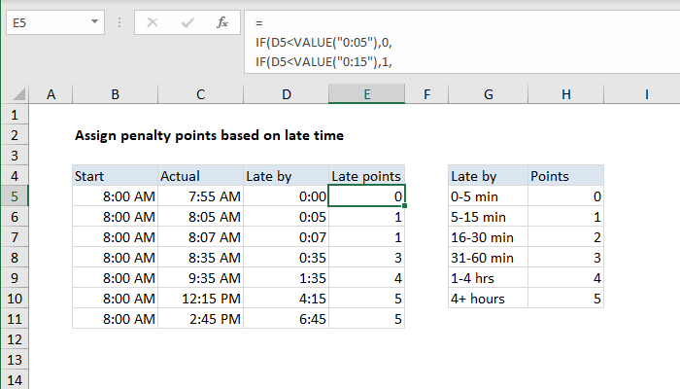The height and width of the screenshot is (389, 680).
Task: Select row 2 header
Action: [x=15, y=135]
